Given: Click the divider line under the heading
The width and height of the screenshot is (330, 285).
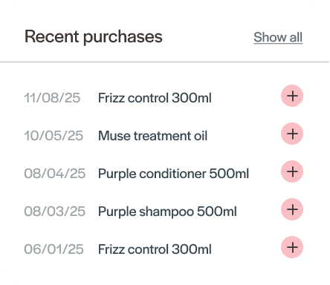Looking at the screenshot, I should point(164,62).
